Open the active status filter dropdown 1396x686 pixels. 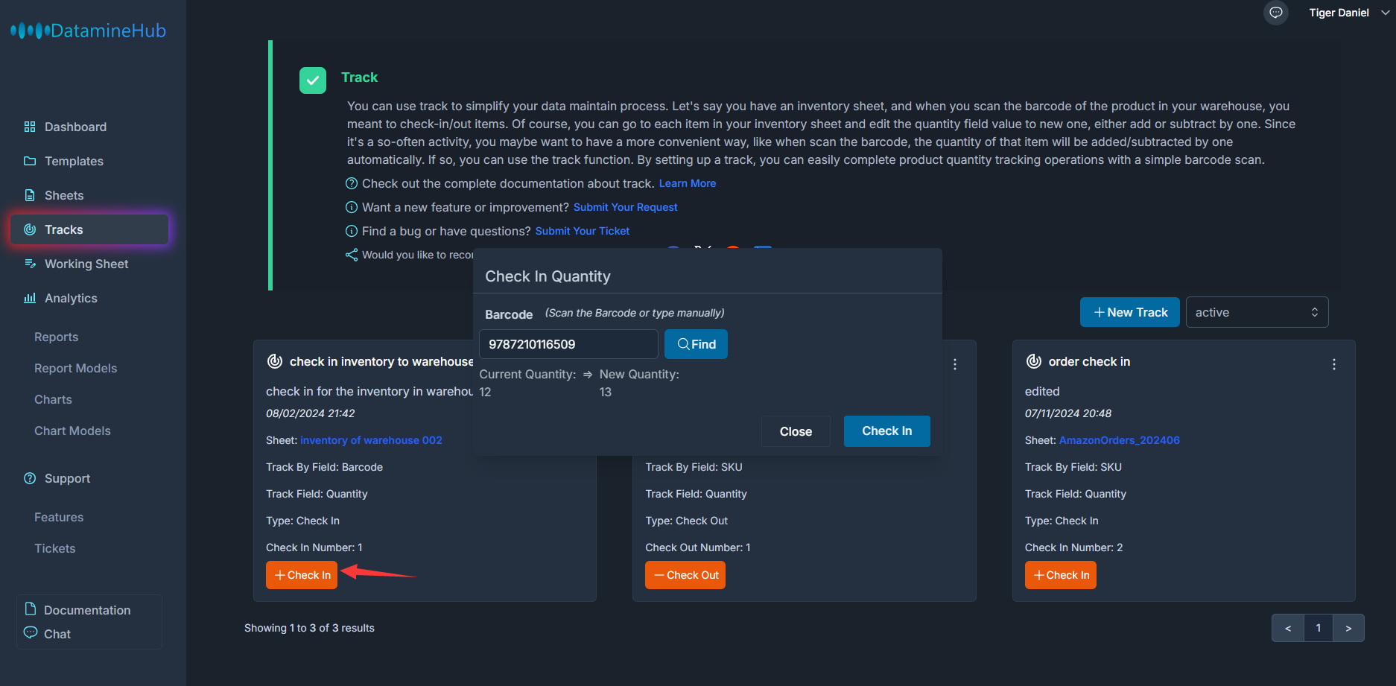pos(1257,312)
